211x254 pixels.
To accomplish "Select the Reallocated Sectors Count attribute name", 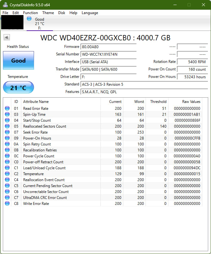I will pos(44,126).
